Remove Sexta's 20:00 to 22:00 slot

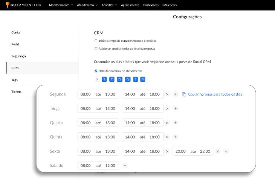coord(218,151)
